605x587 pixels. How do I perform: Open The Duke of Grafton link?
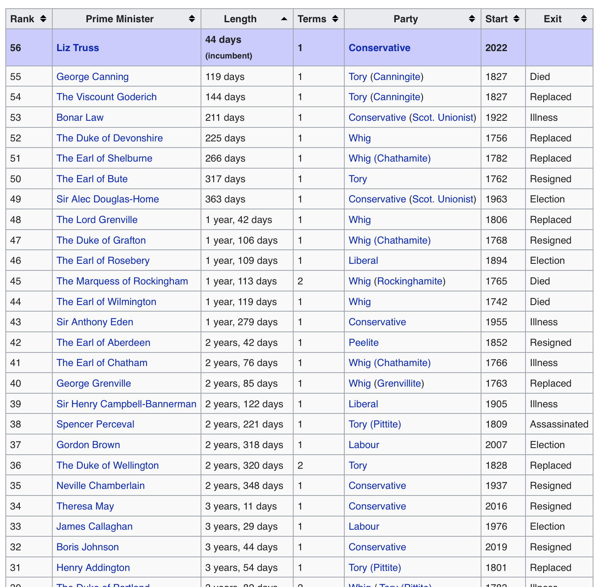101,240
